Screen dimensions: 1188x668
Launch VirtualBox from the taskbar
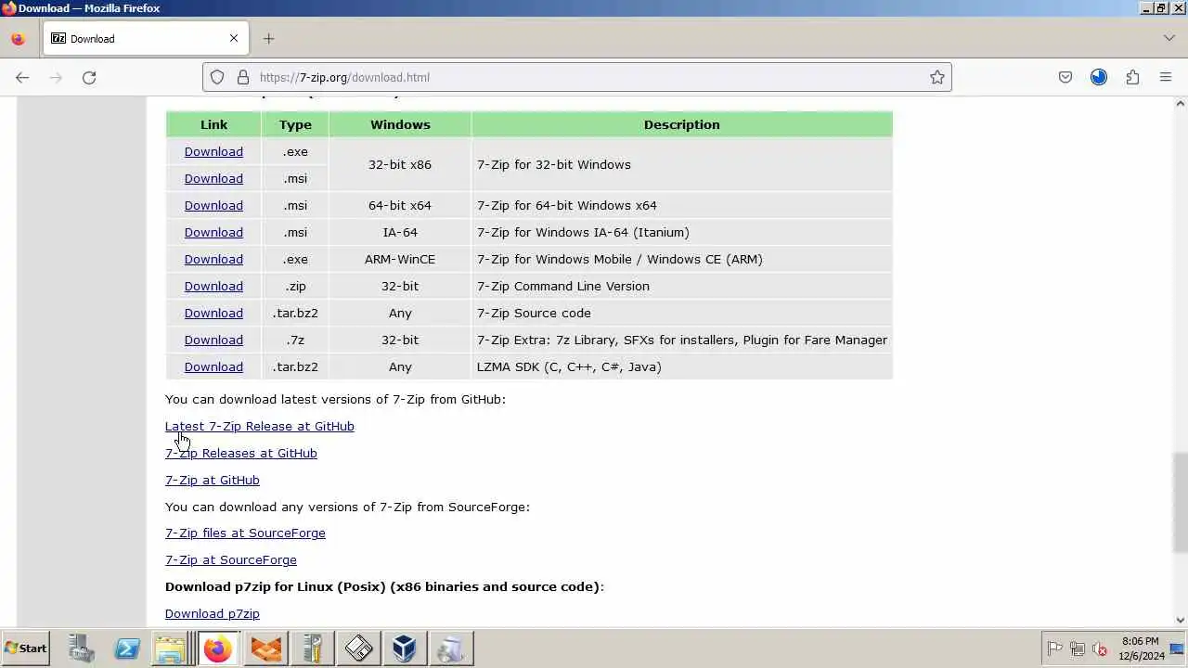pyautogui.click(x=404, y=649)
